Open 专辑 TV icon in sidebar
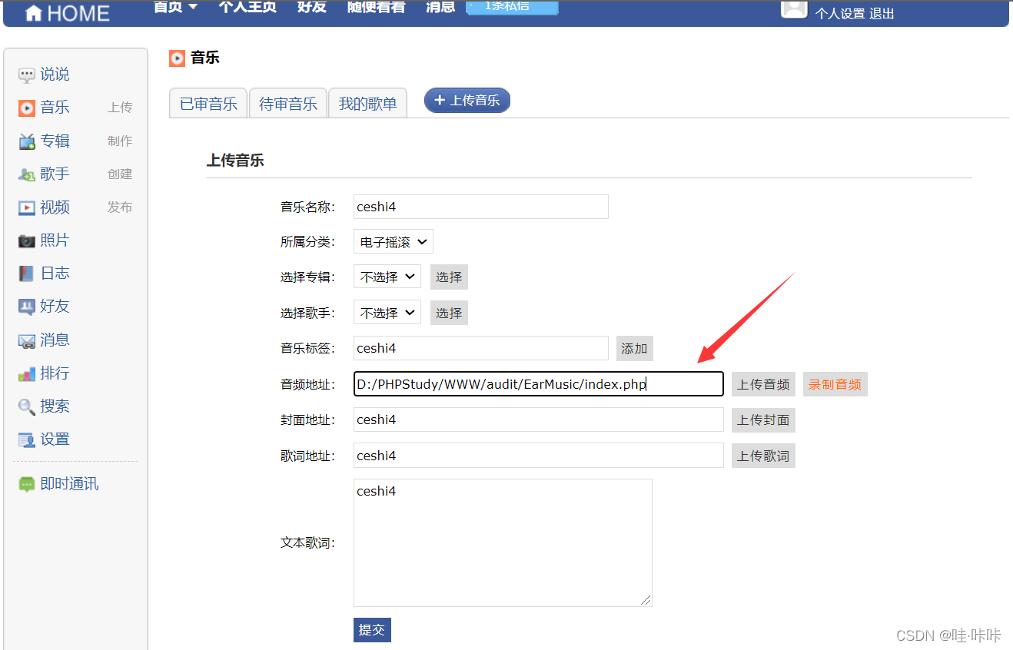The image size is (1013, 650). (x=27, y=141)
